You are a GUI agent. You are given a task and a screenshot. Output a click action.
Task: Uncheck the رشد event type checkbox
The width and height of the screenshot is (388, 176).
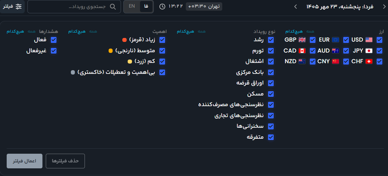[x=271, y=40]
